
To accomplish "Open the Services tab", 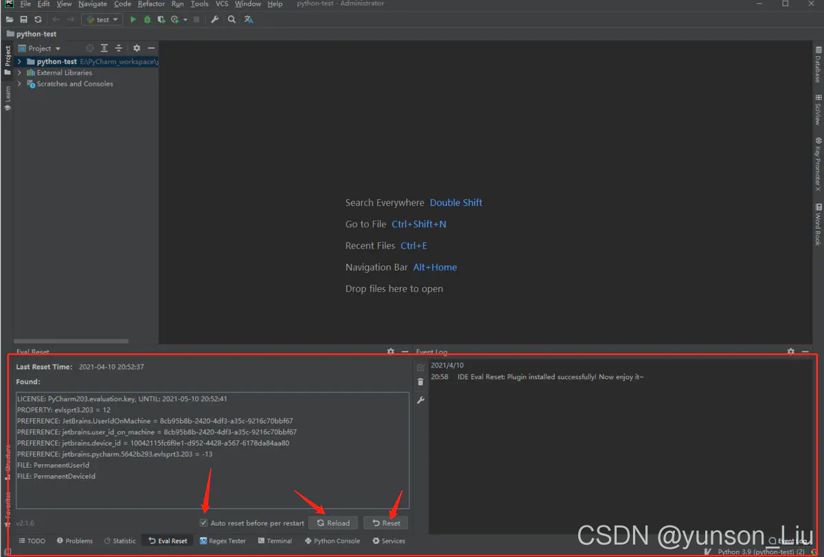I will 389,541.
